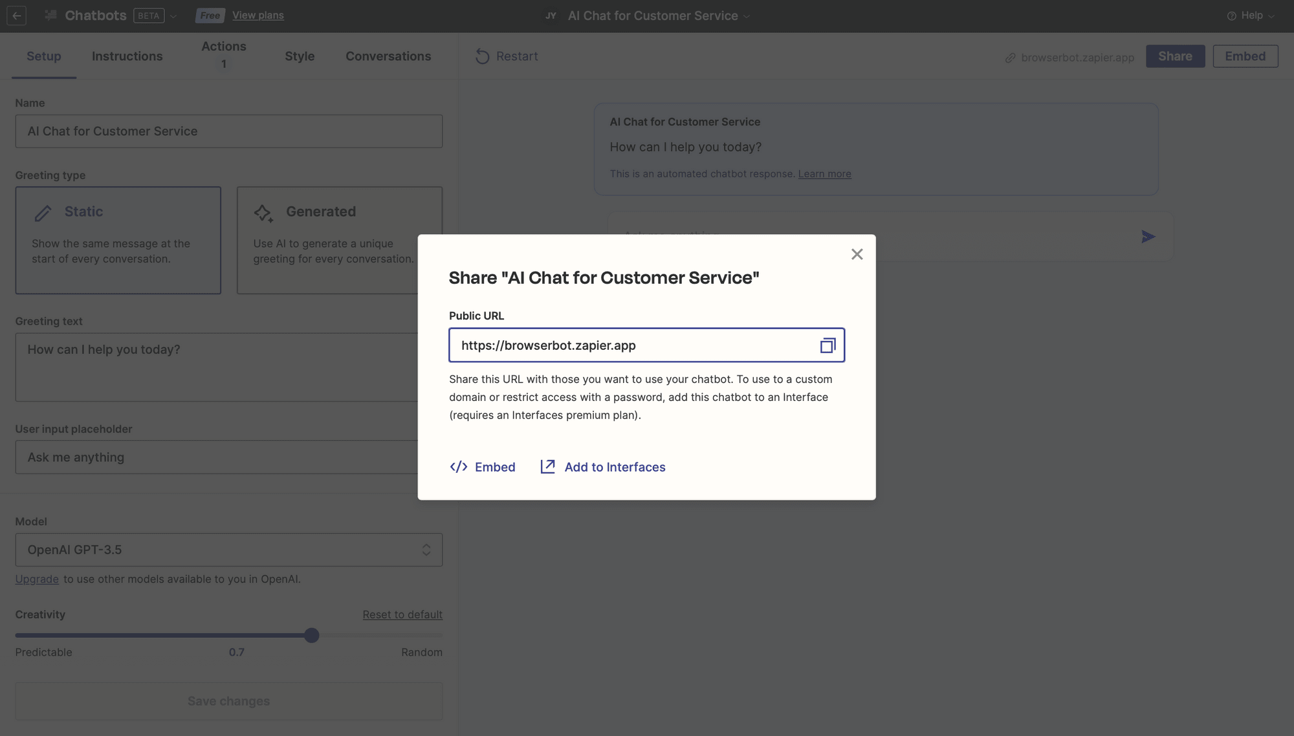Open the View plans link
This screenshot has width=1294, height=736.
pyautogui.click(x=258, y=15)
